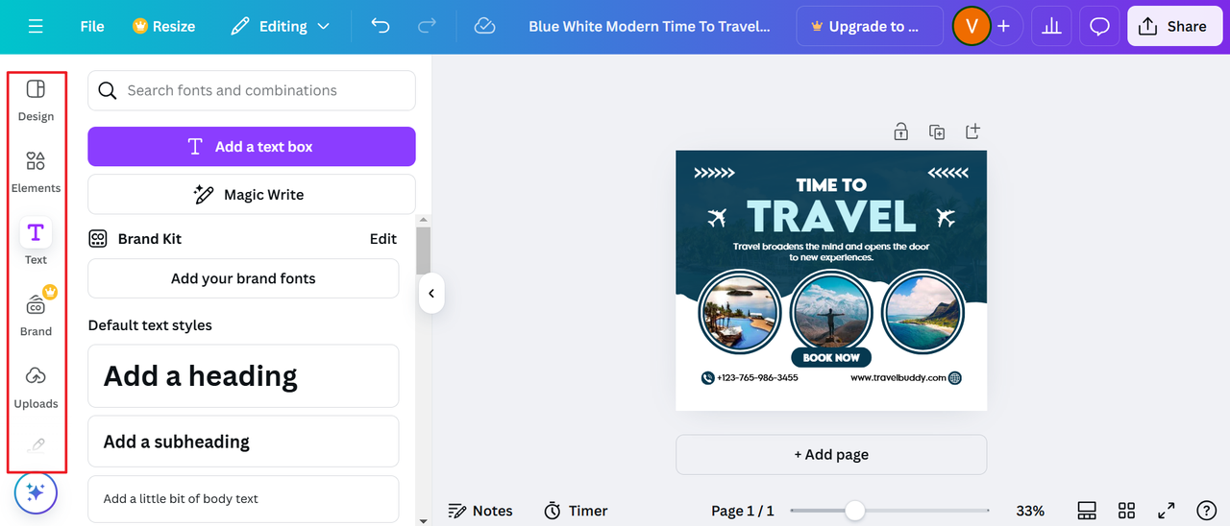Select the TRAVEL heading on the canvas

tap(831, 216)
